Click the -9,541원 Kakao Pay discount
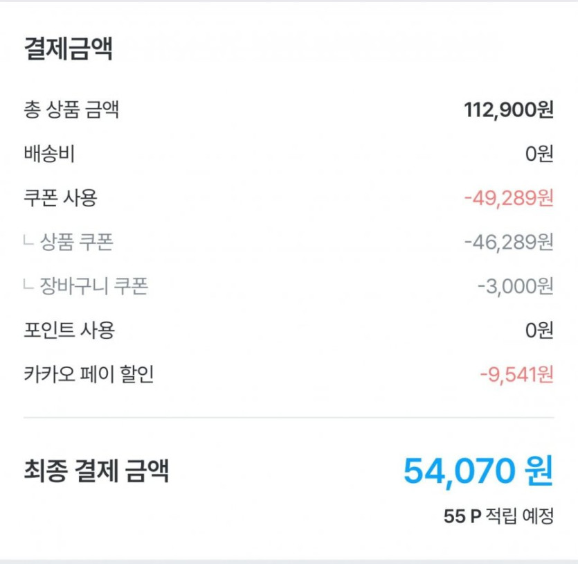The image size is (578, 564). [516, 375]
